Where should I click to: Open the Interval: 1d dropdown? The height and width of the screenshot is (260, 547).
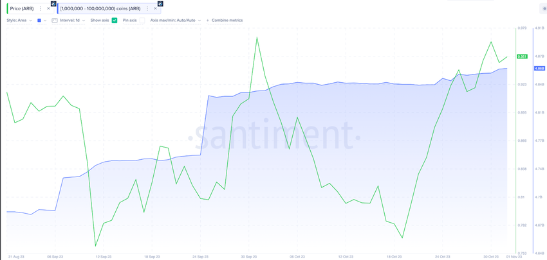73,21
